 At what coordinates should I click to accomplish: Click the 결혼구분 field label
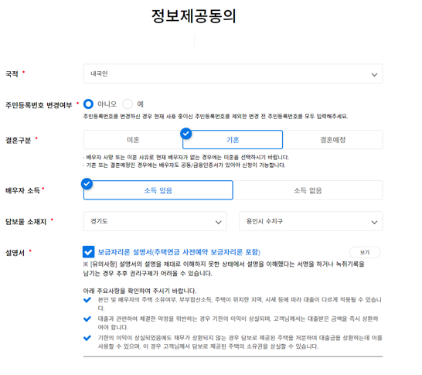[19, 140]
